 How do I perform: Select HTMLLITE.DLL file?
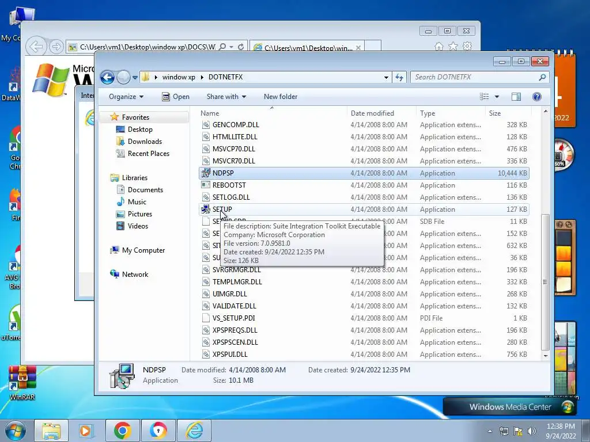pos(235,137)
